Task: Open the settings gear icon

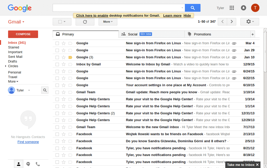Action: tap(248, 22)
